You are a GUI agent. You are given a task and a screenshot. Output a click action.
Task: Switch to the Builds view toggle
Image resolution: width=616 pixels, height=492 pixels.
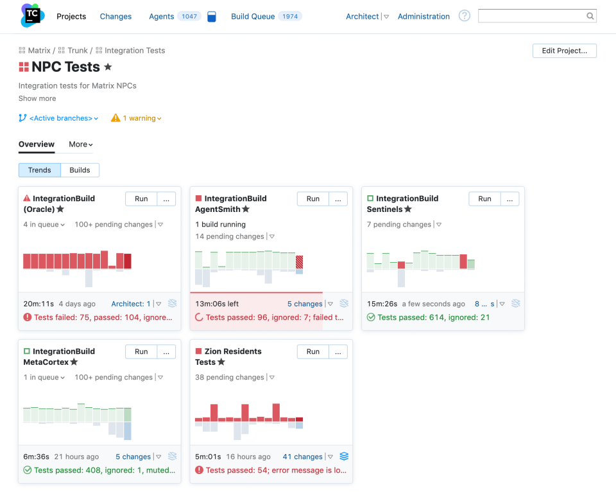click(80, 170)
